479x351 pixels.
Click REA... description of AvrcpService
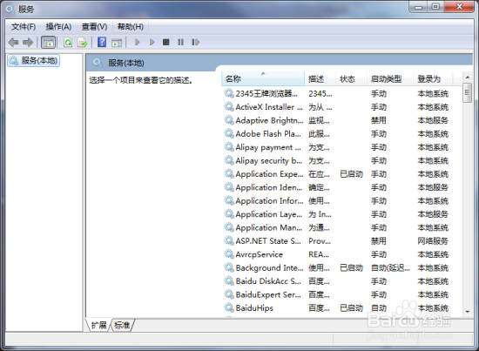tap(318, 254)
